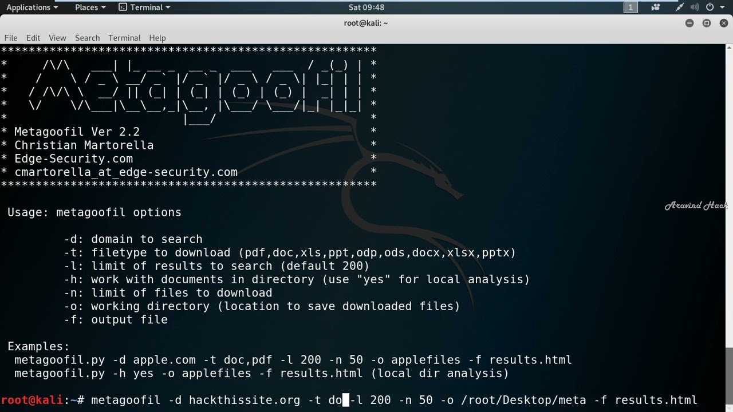This screenshot has height=412, width=733.
Task: Click the '-l: limit of results' line
Action: [x=216, y=266]
